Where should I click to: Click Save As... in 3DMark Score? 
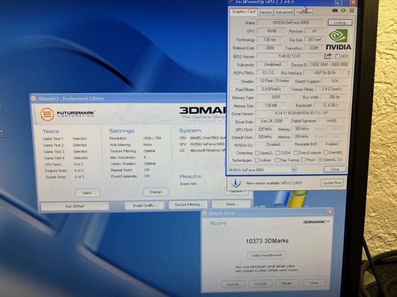click(233, 284)
